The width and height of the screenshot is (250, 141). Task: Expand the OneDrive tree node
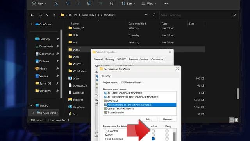[31, 24]
